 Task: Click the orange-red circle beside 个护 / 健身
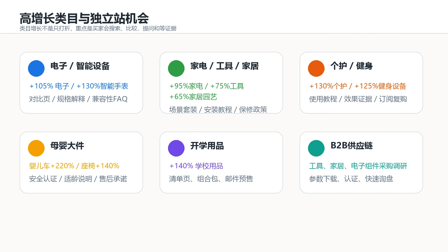[316, 68]
